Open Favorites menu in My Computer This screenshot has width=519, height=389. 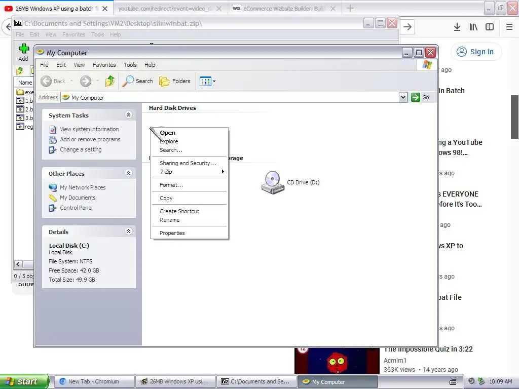104,65
